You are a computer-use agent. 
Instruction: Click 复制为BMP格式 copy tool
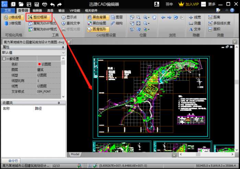click(42, 29)
